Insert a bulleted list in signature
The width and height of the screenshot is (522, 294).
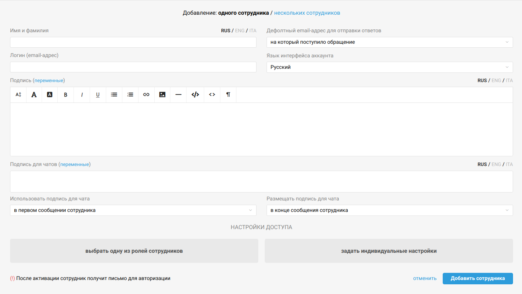(x=114, y=95)
